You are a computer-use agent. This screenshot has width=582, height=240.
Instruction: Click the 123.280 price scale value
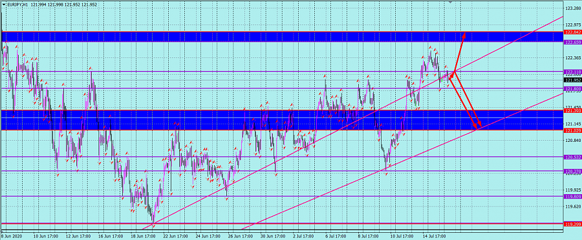[x=573, y=8]
